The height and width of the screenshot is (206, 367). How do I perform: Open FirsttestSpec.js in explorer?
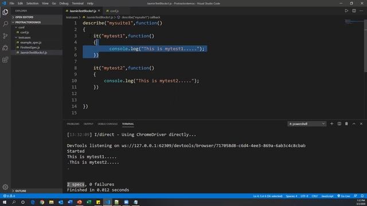[37, 47]
